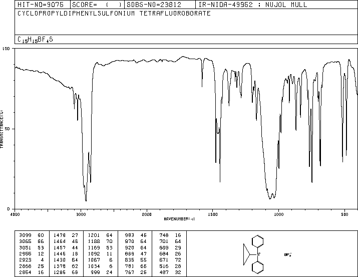Image resolution: width=358 pixels, height=277 pixels.
Task: Select the 1430 peak entry
Action: 66,260
